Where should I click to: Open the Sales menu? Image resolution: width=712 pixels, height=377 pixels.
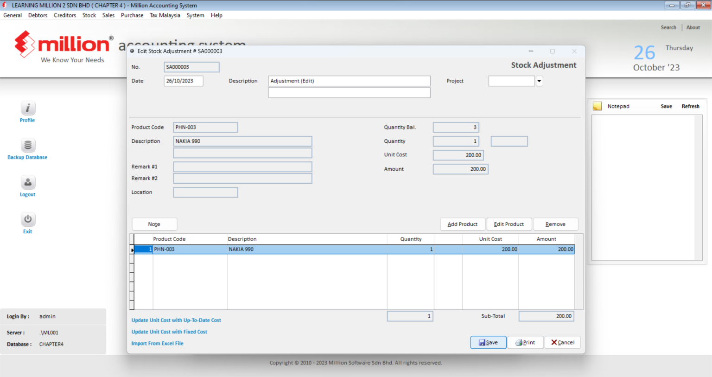[x=108, y=15]
